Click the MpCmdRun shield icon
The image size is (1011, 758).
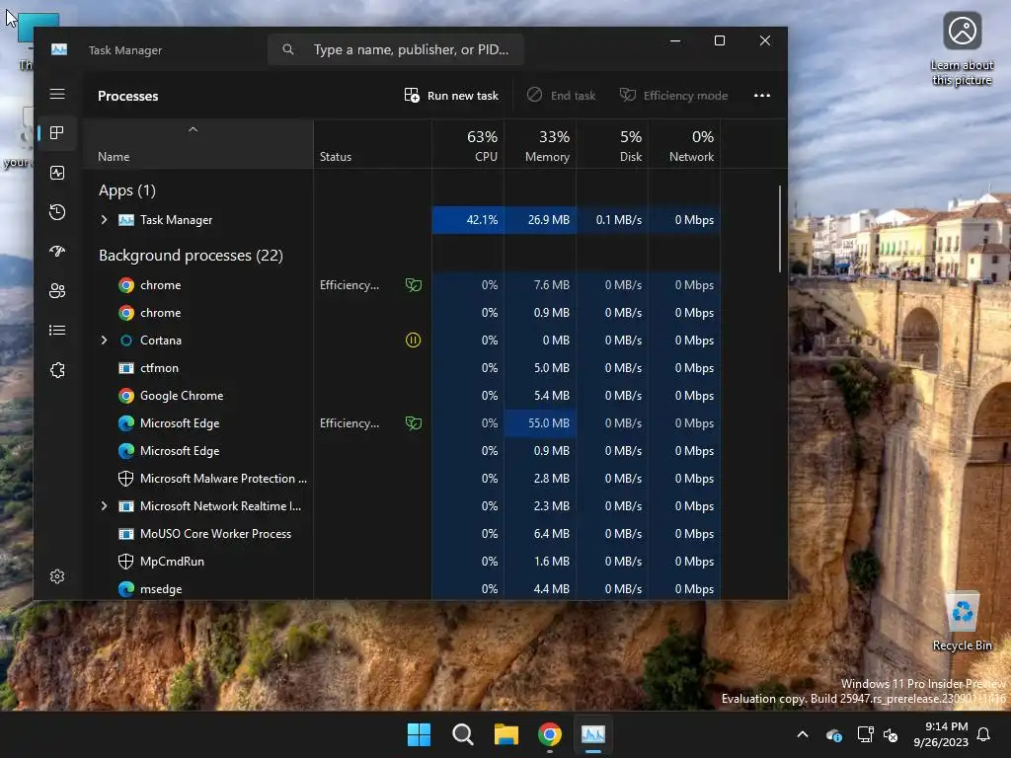click(x=126, y=562)
